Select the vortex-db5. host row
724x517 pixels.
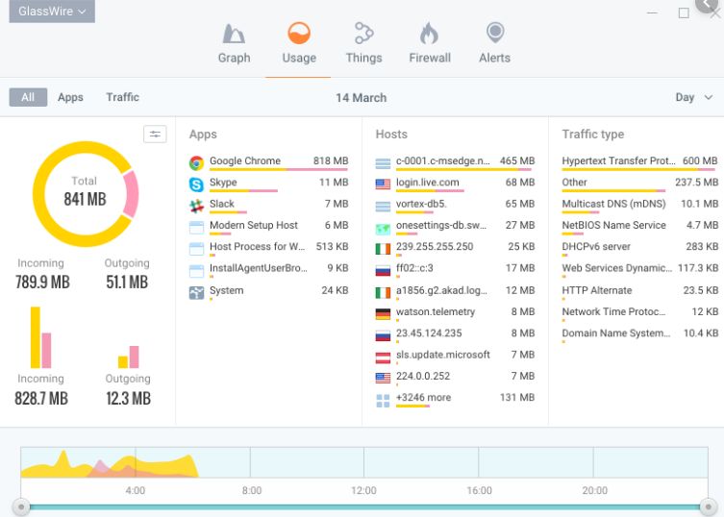455,206
